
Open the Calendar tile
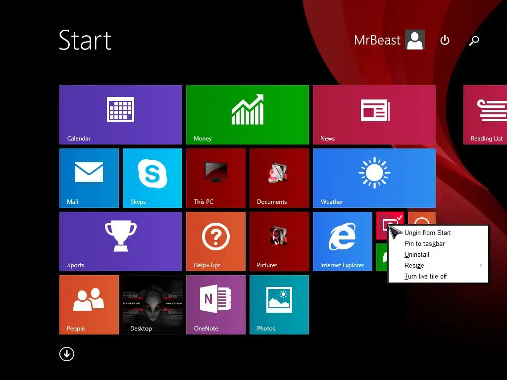pyautogui.click(x=121, y=115)
